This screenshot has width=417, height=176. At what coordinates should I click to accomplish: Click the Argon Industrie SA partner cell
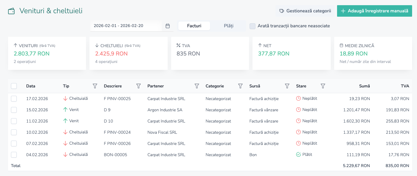click(165, 110)
